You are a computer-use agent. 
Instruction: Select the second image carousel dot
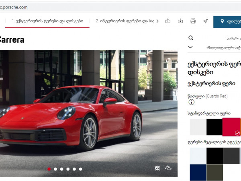55,169
